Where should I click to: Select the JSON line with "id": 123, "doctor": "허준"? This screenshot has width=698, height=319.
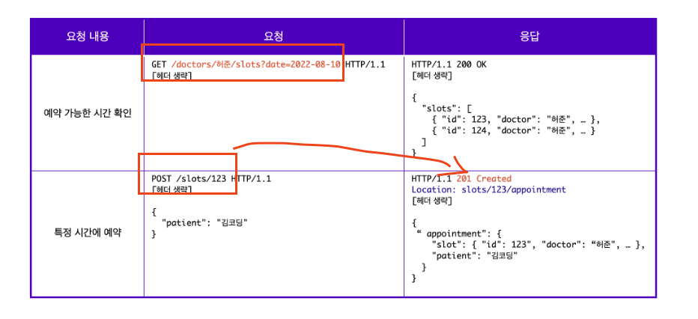coord(515,120)
